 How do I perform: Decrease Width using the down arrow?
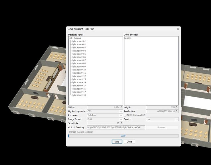tap(121, 108)
